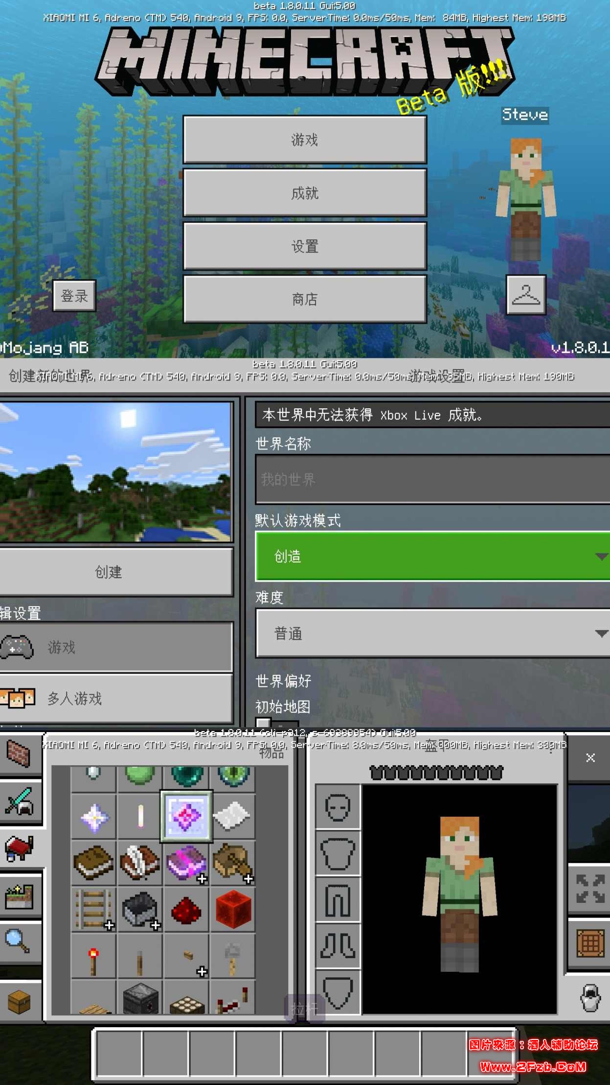The height and width of the screenshot is (1085, 610).
Task: Click the helmet armor slot
Action: (x=338, y=807)
